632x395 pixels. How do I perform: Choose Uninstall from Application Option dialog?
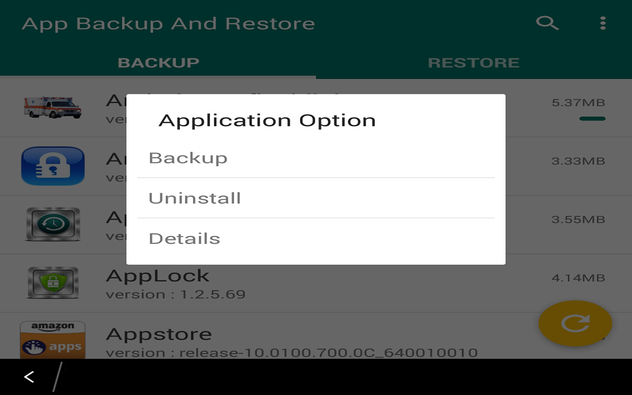point(195,197)
